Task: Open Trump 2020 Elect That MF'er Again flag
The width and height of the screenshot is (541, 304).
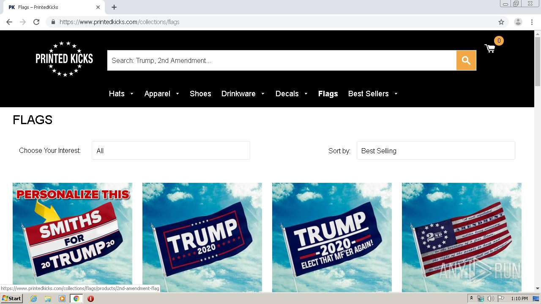Action: [332, 237]
